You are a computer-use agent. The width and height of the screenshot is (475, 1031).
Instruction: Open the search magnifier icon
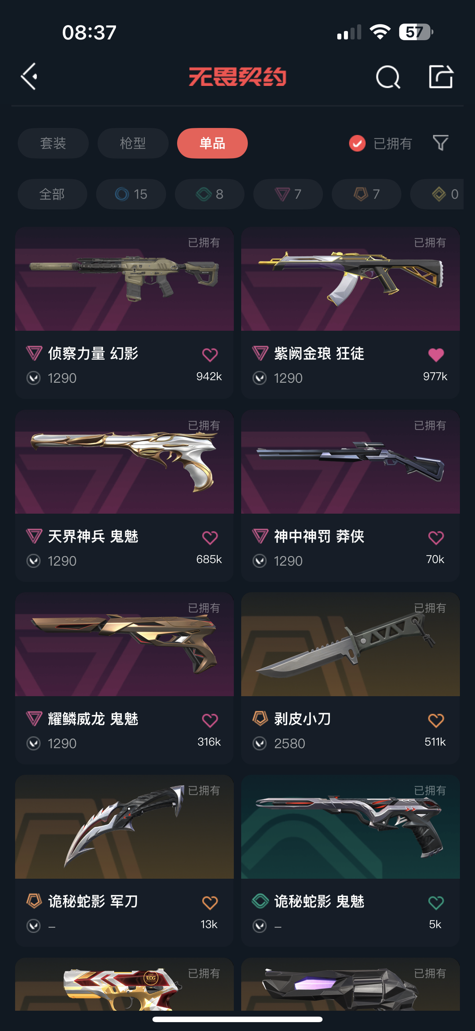(388, 77)
